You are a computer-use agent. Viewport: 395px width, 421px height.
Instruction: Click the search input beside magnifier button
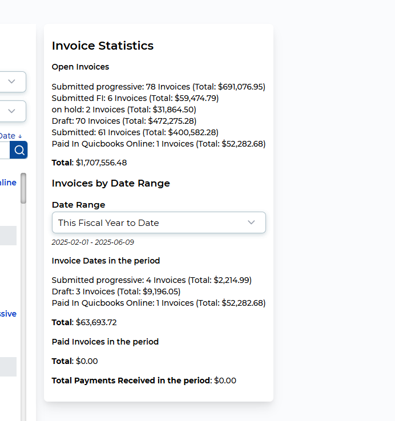pyautogui.click(x=5, y=150)
